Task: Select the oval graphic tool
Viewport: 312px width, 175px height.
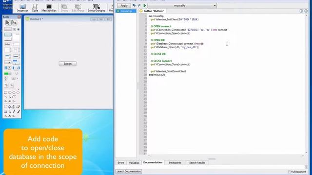Action: [x=14, y=92]
